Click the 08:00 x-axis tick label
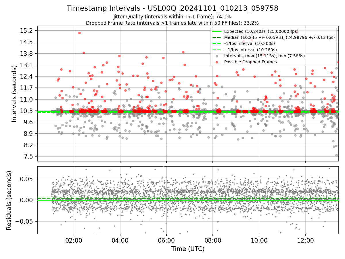 pyautogui.click(x=213, y=241)
